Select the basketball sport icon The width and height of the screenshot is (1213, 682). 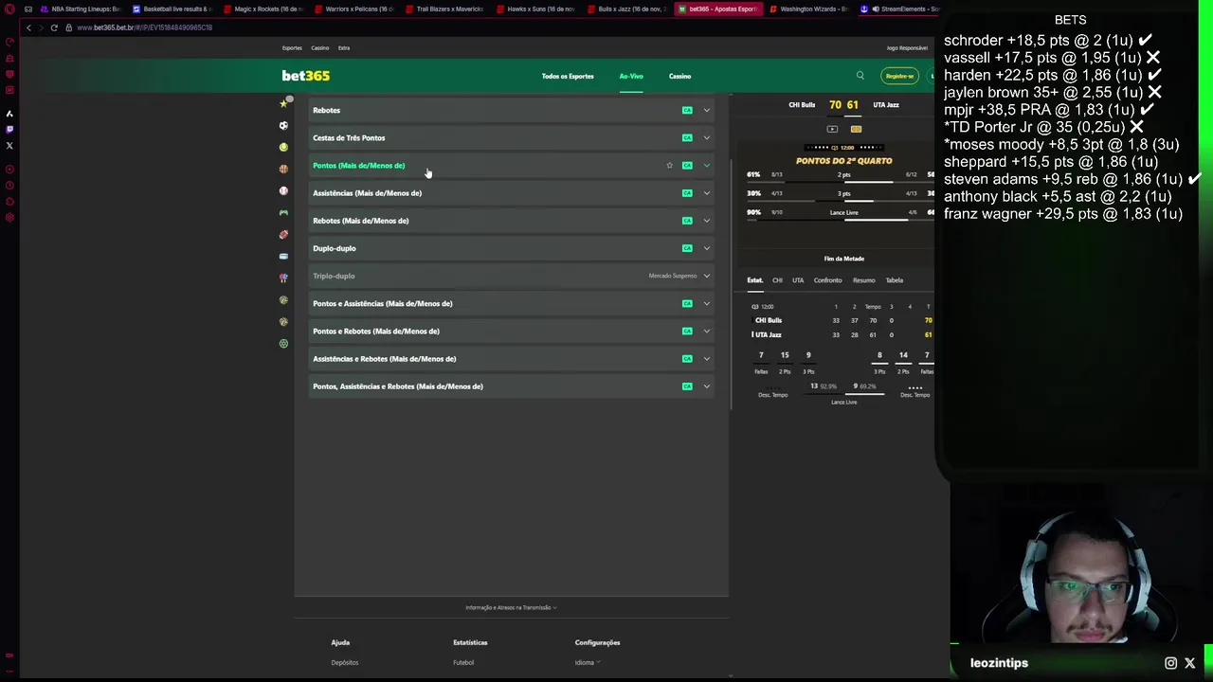[x=283, y=169]
